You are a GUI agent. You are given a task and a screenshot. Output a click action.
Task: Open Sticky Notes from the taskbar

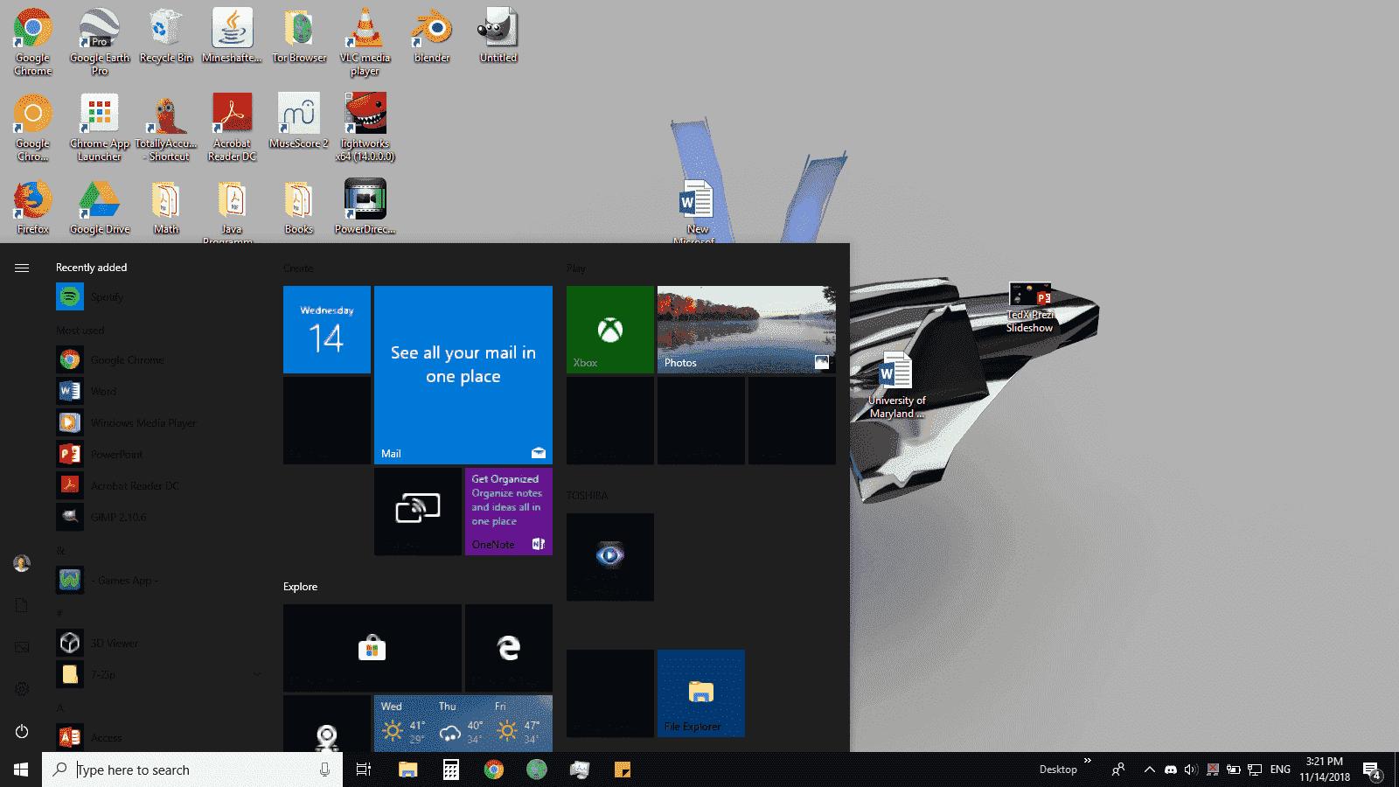coord(623,770)
